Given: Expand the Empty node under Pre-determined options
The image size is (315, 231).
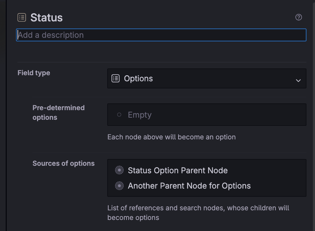Looking at the screenshot, I should tap(119, 114).
